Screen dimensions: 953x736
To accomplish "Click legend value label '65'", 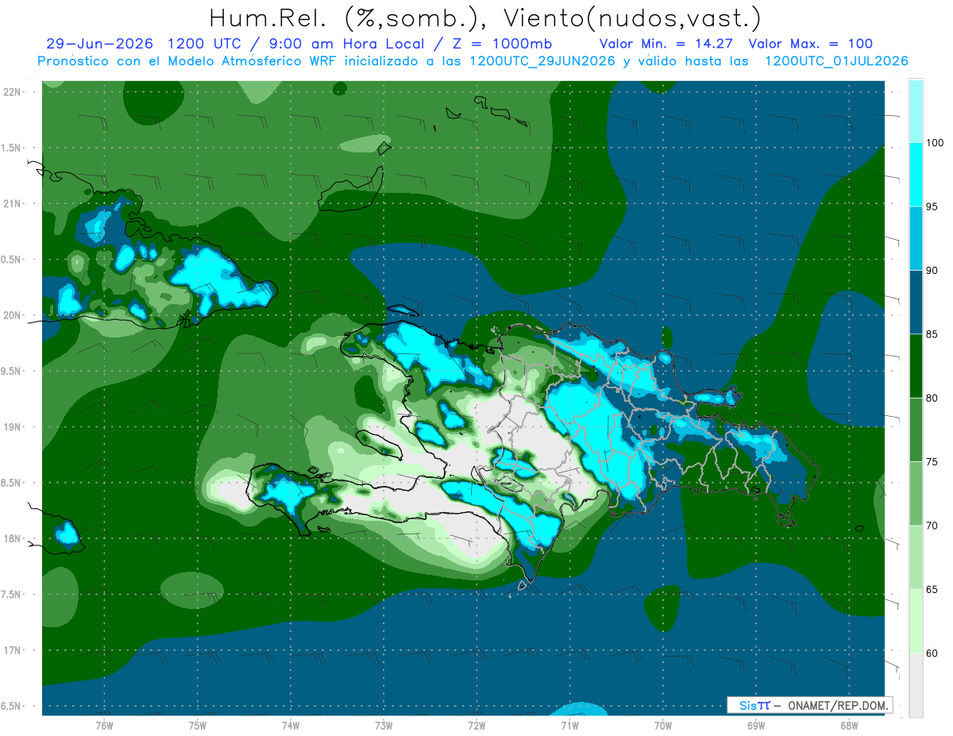I will pyautogui.click(x=933, y=590).
